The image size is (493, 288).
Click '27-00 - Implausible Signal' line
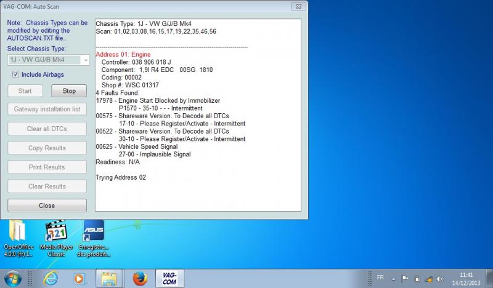click(155, 154)
